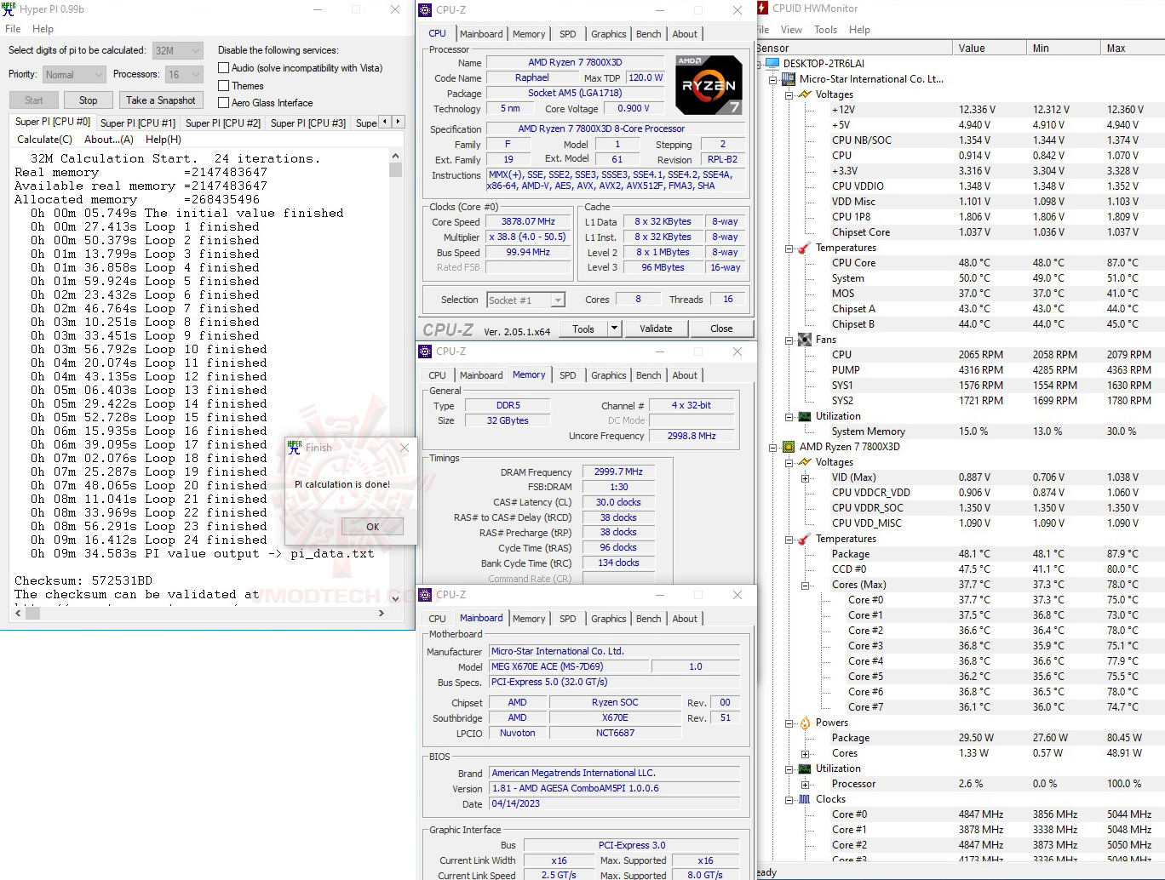Click the Close button in CPU-Z
Image resolution: width=1165 pixels, height=880 pixels.
click(x=721, y=329)
